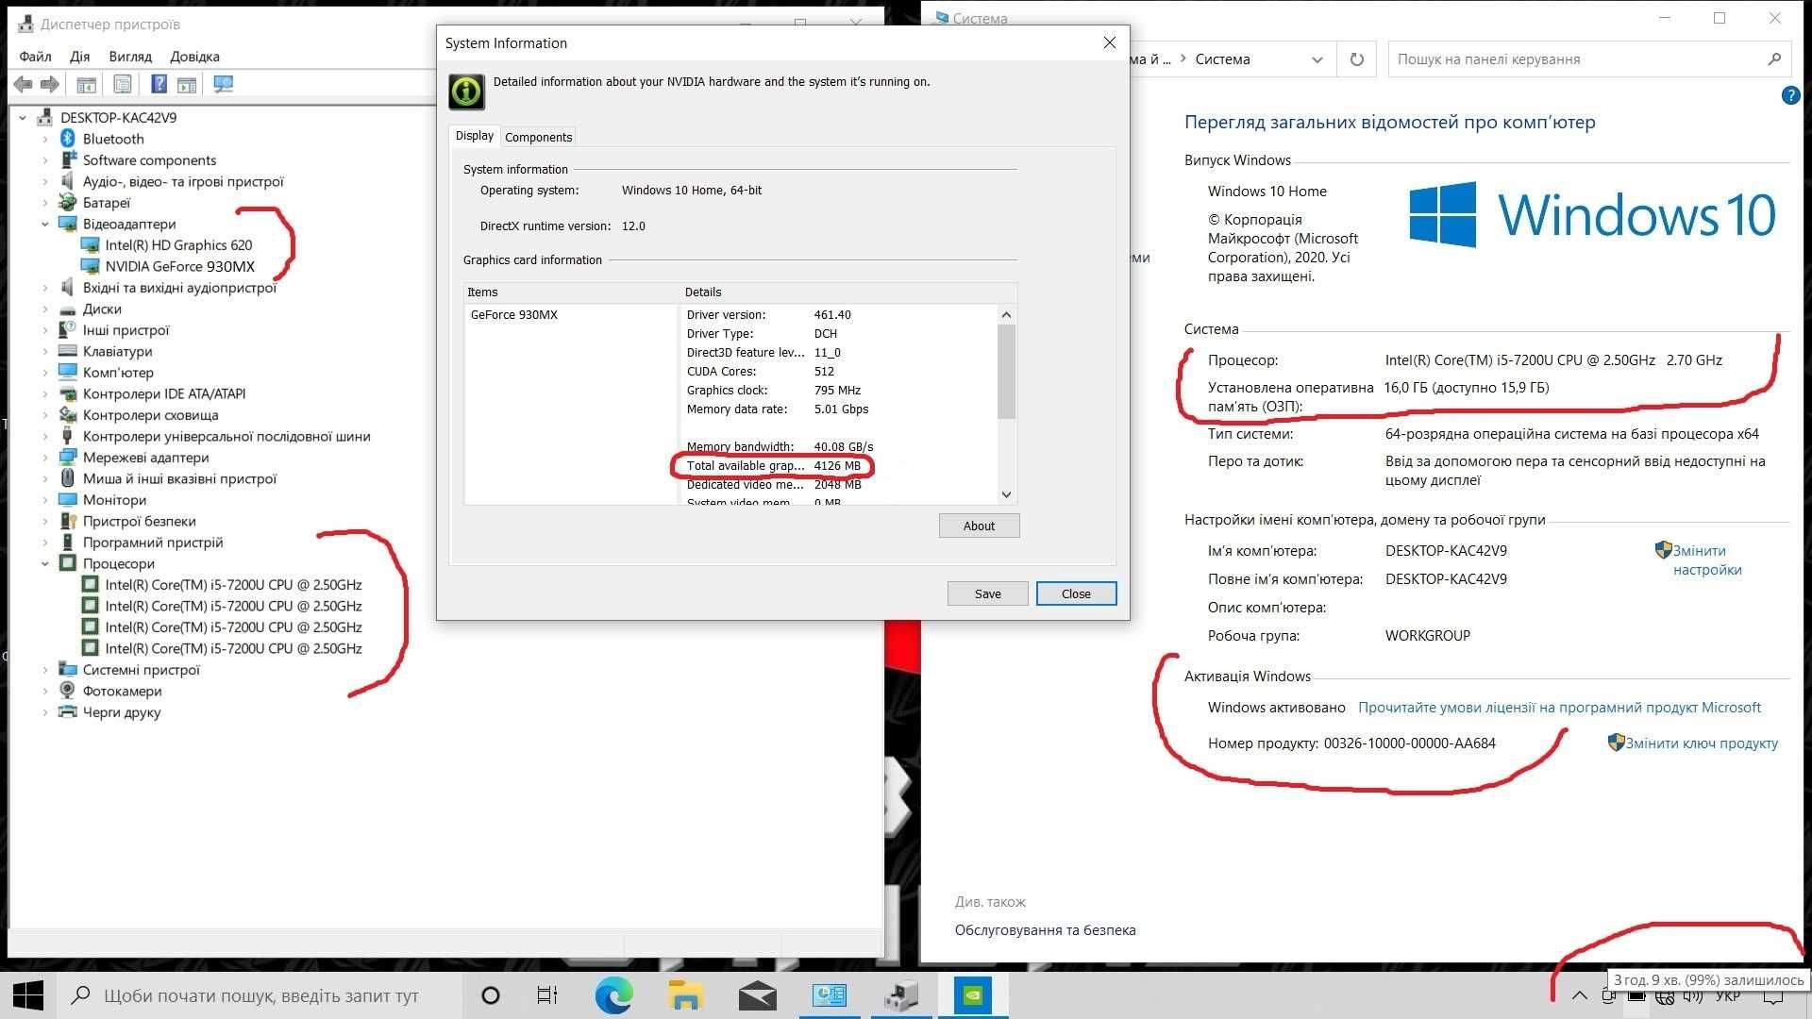Select the Черги друку tree item

pyautogui.click(x=121, y=712)
